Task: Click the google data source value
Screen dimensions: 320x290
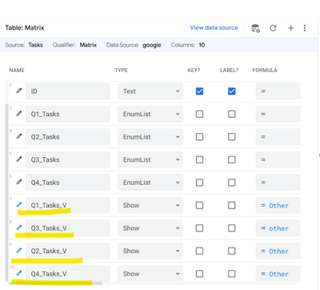Action: click(152, 45)
